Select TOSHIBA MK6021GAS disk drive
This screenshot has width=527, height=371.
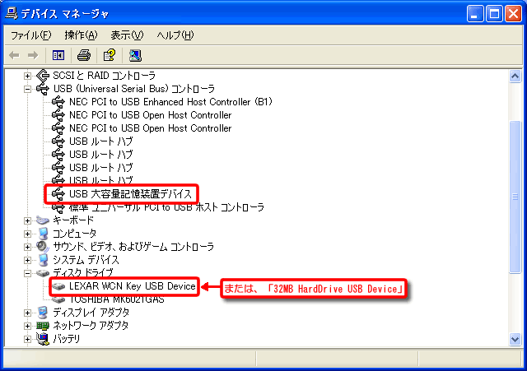pos(116,299)
